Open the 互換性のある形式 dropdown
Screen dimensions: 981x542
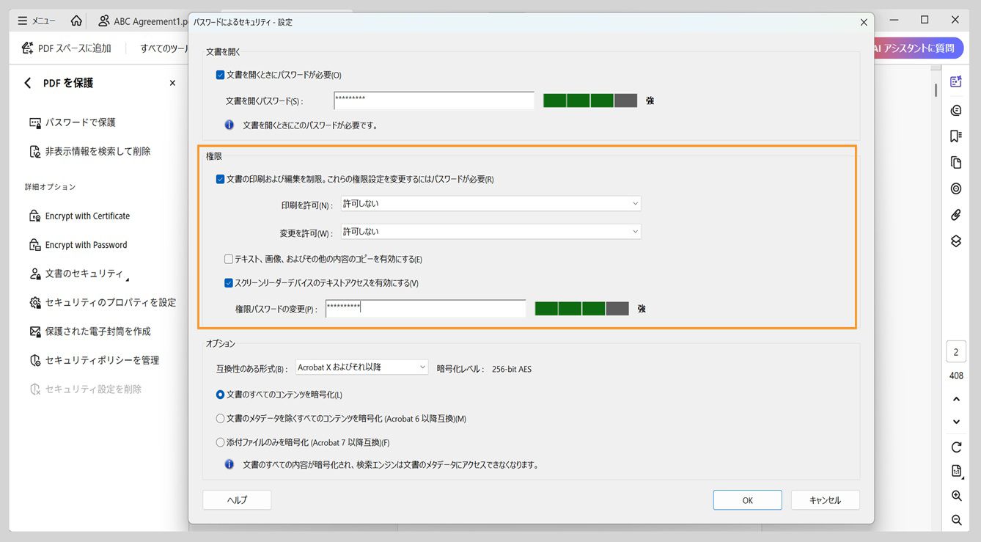[361, 367]
